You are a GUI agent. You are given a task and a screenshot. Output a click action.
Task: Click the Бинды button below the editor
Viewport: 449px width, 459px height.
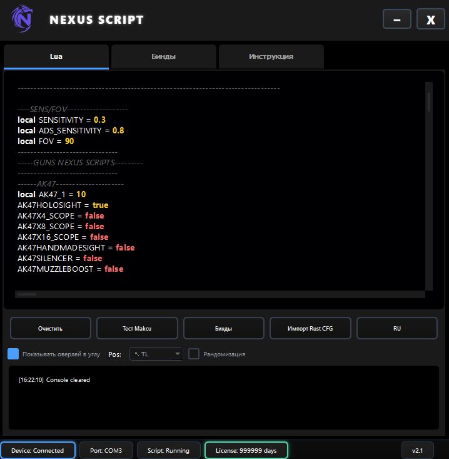224,329
